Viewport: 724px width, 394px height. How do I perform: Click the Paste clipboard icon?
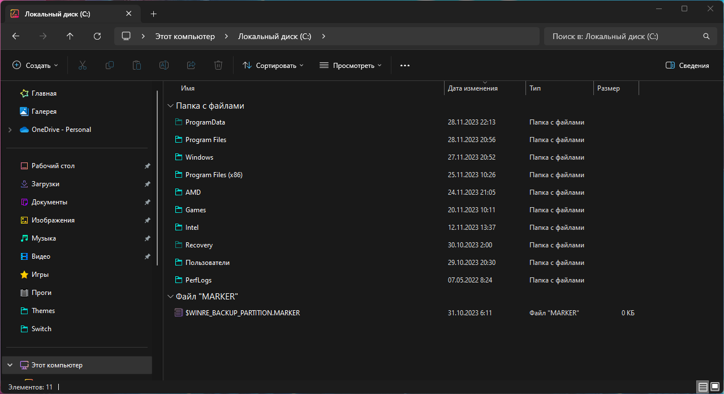pos(137,66)
